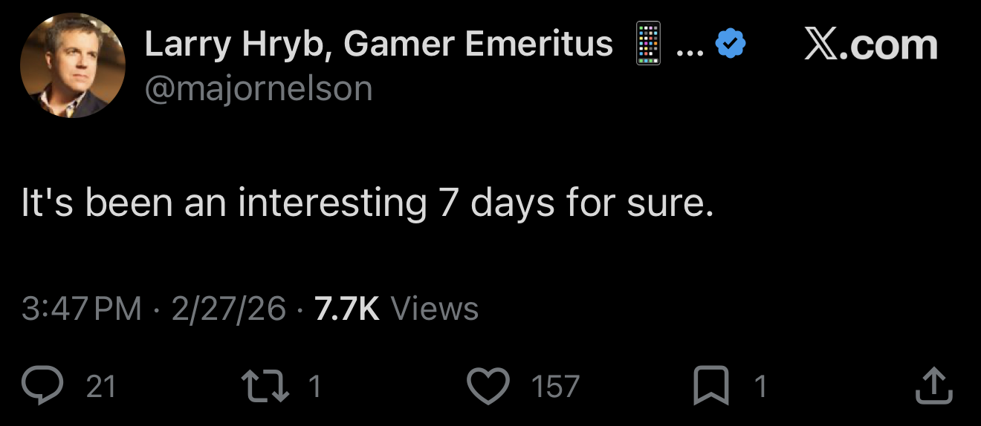
Task: Open the share menu via the upload-arrow icon
Action: 933,386
